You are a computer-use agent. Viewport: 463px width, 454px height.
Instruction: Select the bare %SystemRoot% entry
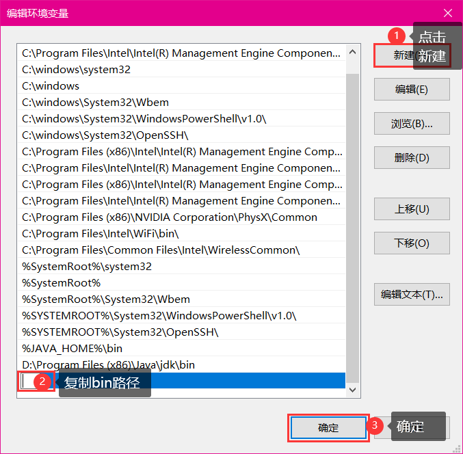point(181,283)
